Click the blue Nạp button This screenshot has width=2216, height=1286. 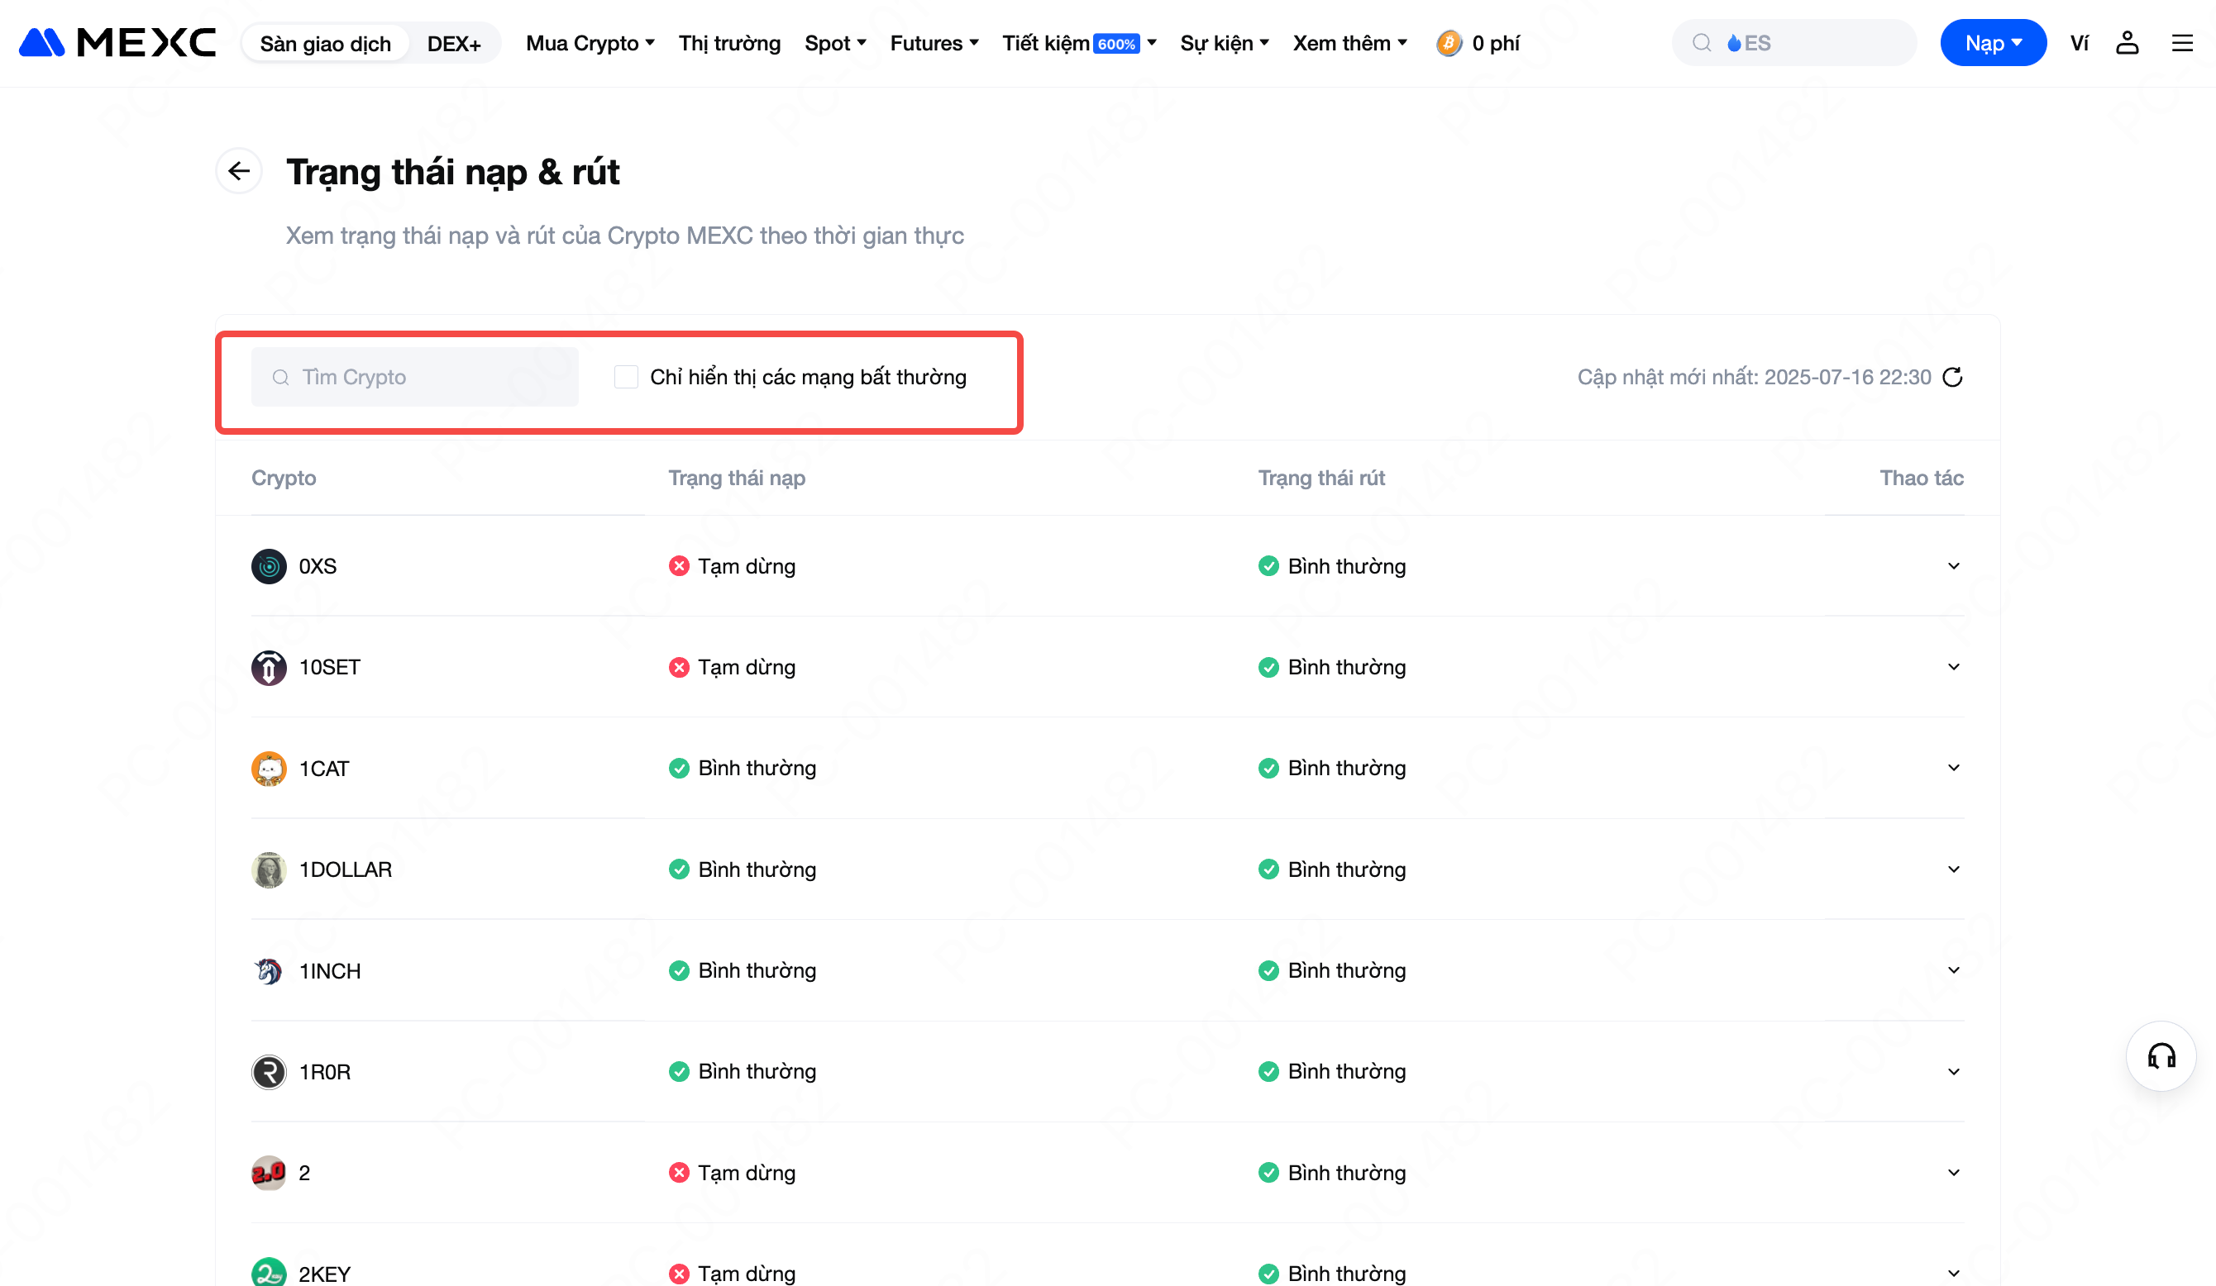click(x=1993, y=42)
